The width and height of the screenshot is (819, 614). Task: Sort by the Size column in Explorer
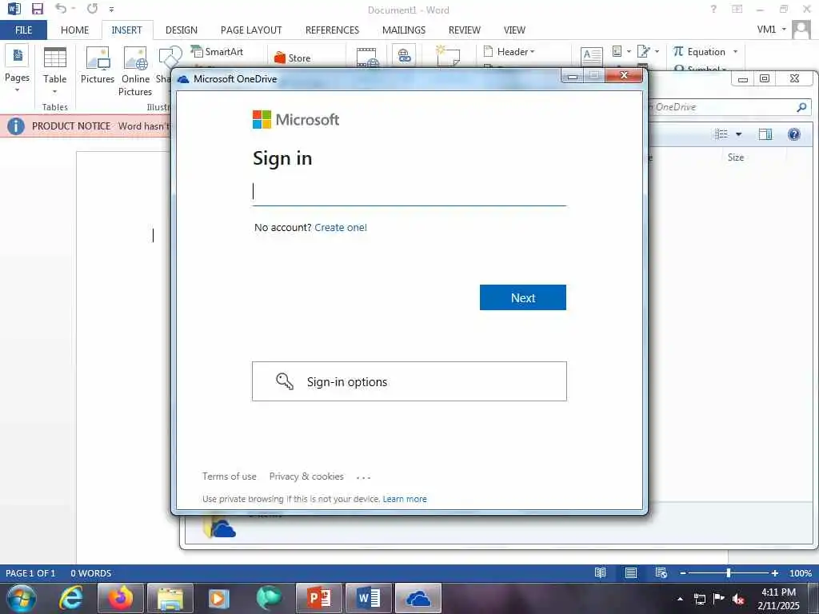(736, 157)
